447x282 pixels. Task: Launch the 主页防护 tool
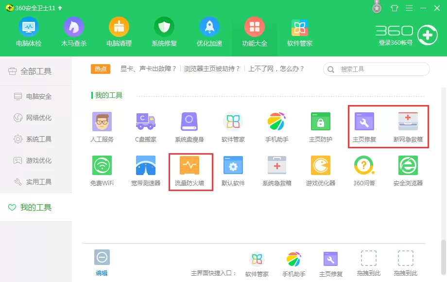coord(320,127)
